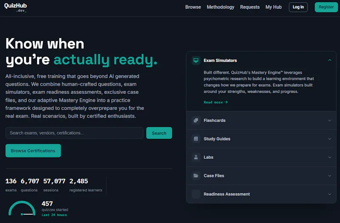Expand the Study Guides chevron
The width and height of the screenshot is (340, 223).
(330, 139)
